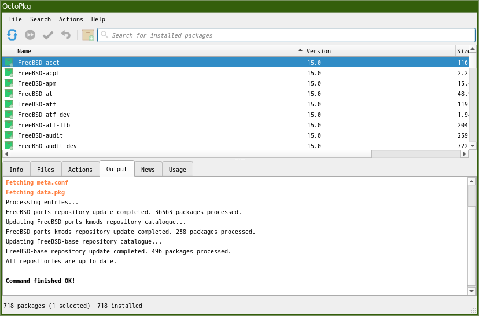Select the FreeBSD-acct package row
479x316 pixels.
(x=235, y=63)
